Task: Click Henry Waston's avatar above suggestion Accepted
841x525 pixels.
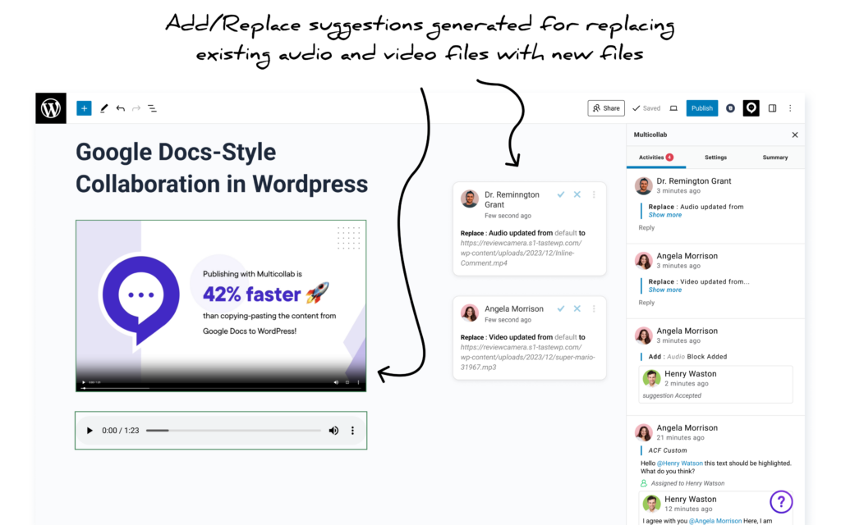Action: [x=651, y=378]
